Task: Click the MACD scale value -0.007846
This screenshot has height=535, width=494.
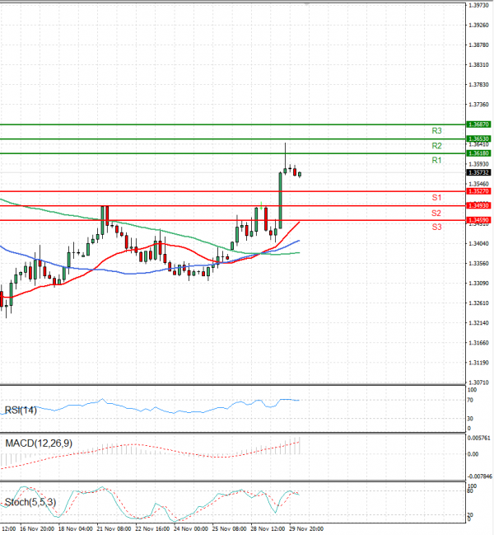Action: point(479,476)
